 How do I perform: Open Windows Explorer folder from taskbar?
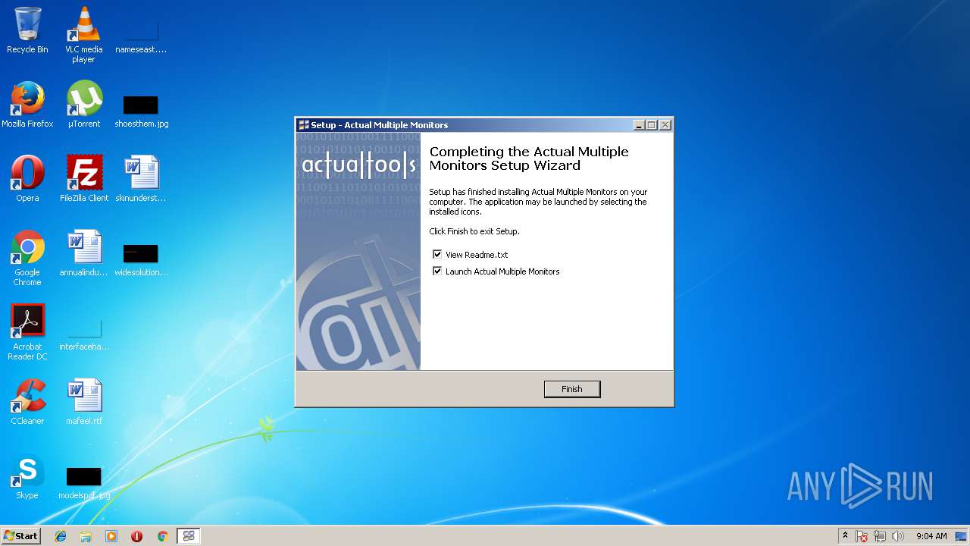86,536
